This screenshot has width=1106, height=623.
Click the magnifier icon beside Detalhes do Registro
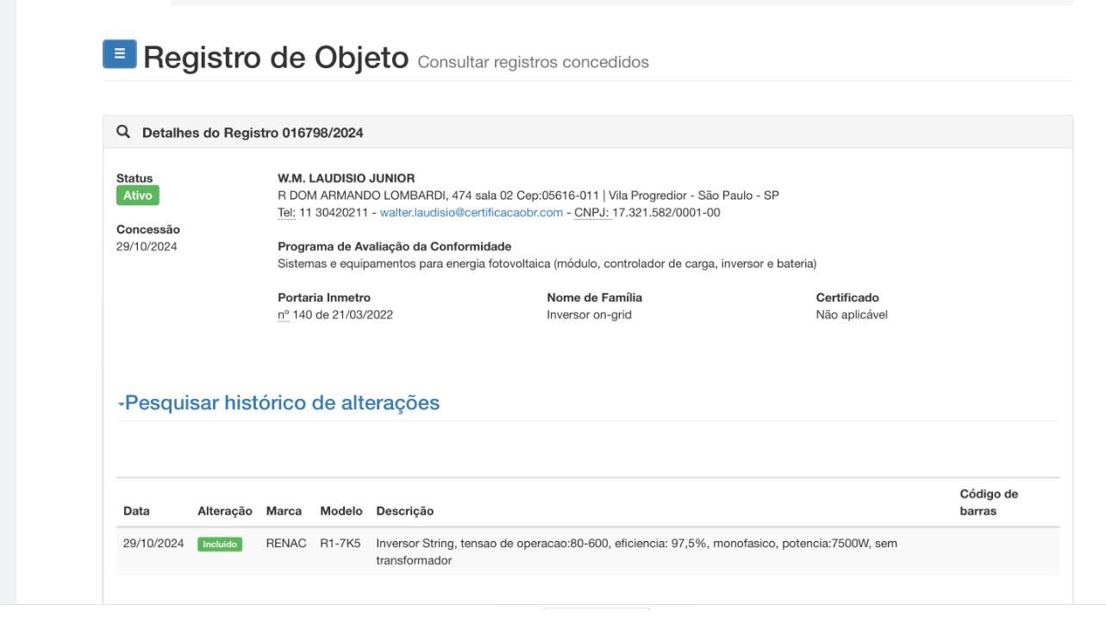pyautogui.click(x=123, y=132)
